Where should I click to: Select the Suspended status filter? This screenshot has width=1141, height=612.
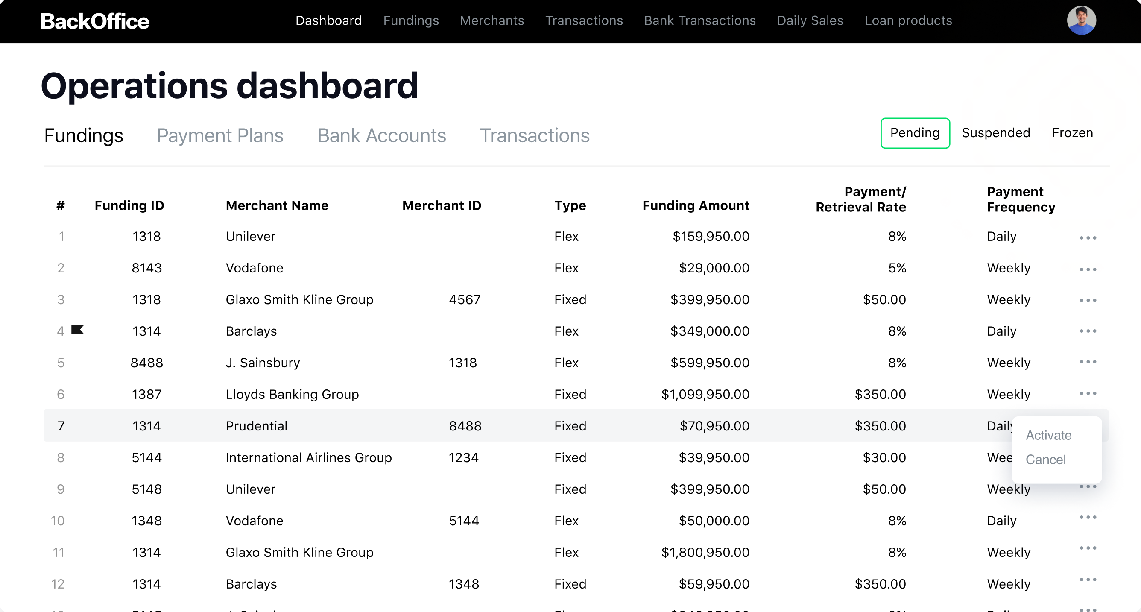pyautogui.click(x=996, y=133)
